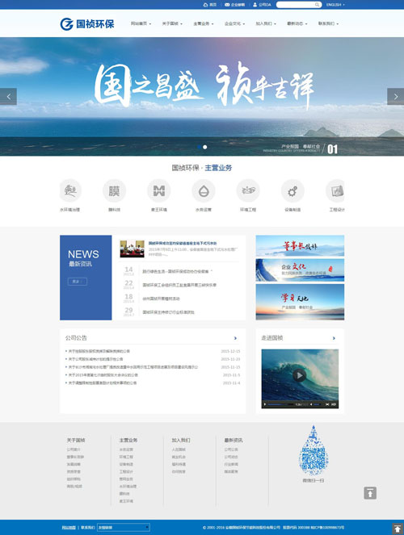Image resolution: width=404 pixels, height=535 pixels.
Task: Expand the ENGLISH language dropdown
Action: 335,5
